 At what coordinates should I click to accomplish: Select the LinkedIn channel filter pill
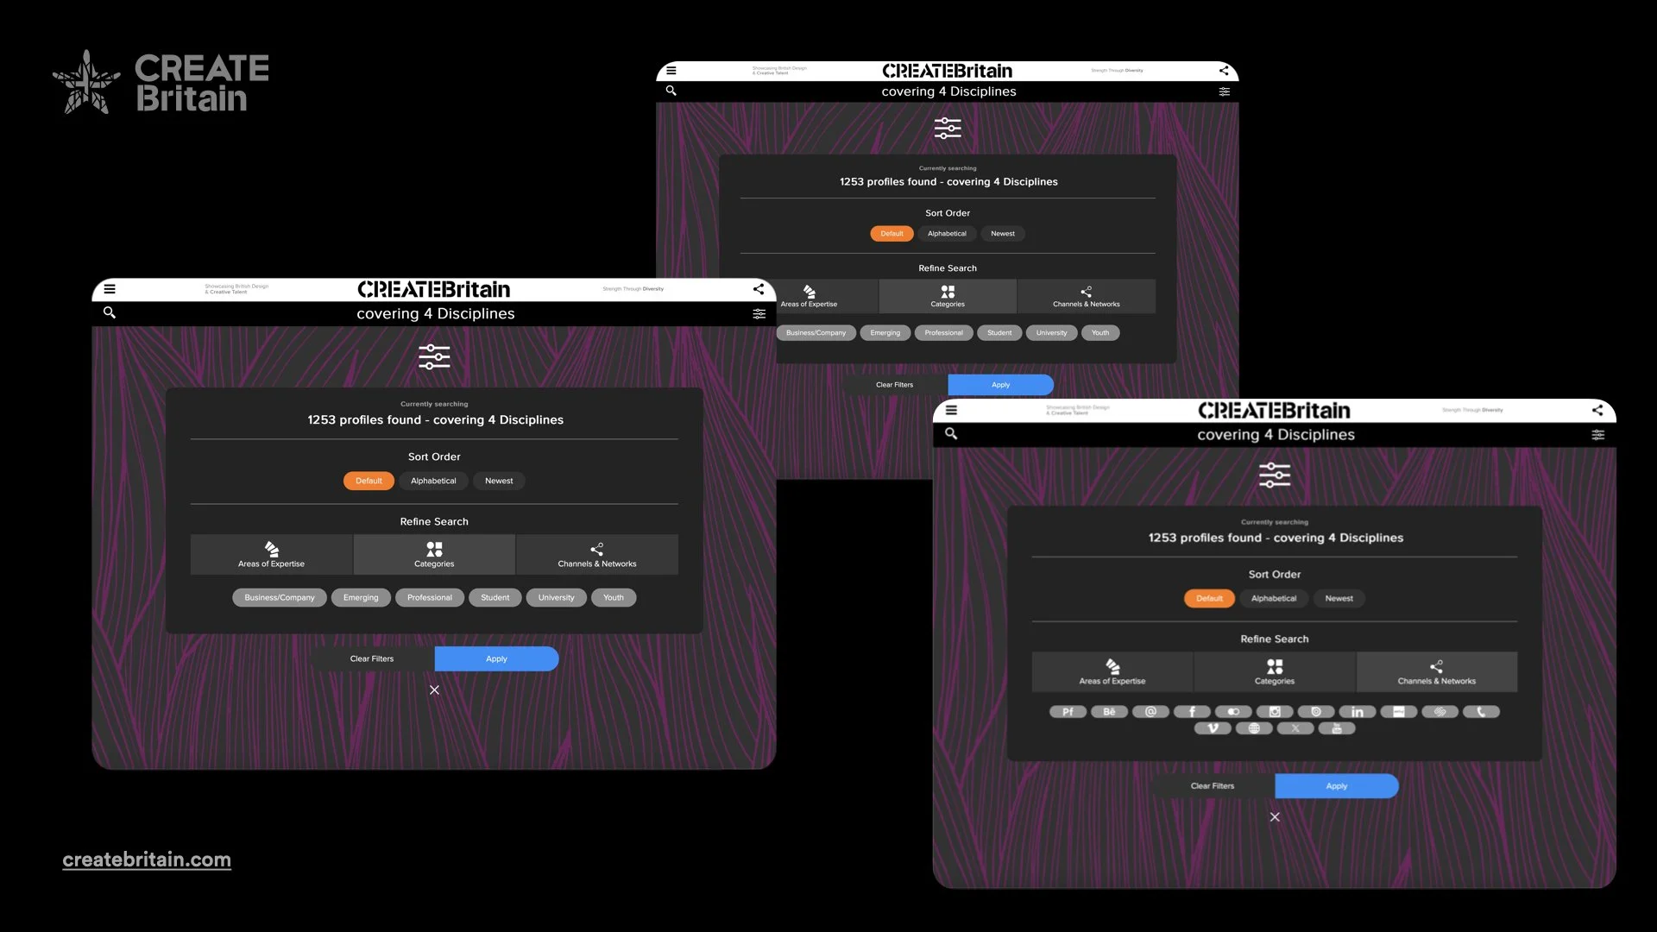pyautogui.click(x=1357, y=712)
